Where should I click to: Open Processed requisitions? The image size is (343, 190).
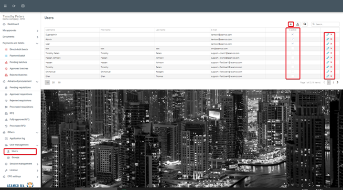(21, 107)
